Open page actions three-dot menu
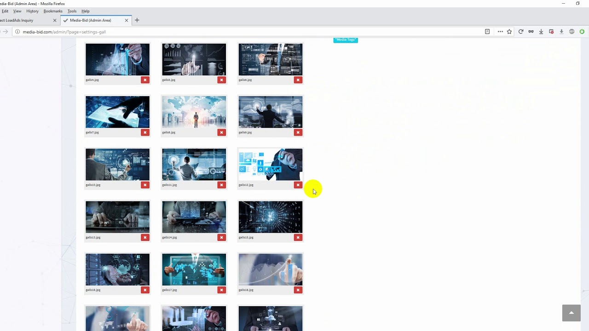The width and height of the screenshot is (589, 331). [x=500, y=32]
